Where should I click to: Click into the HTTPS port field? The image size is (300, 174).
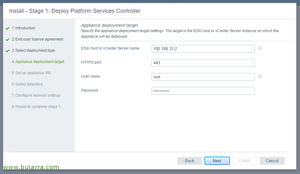(x=203, y=63)
